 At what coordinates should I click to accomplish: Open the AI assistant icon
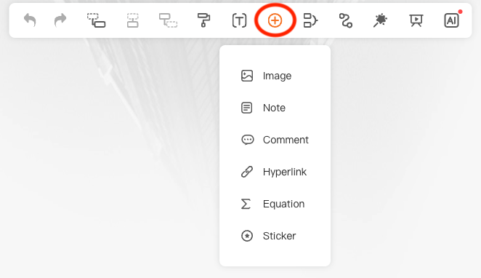(451, 20)
